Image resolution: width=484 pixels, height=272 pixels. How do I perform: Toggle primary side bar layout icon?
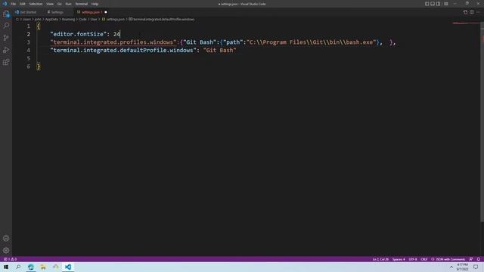point(427,4)
